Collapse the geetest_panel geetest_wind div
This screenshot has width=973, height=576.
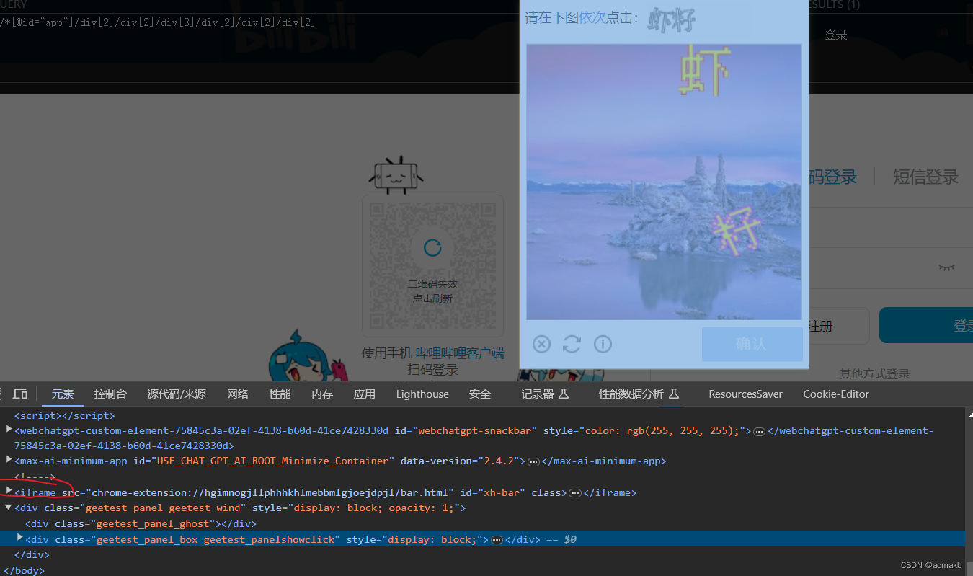(9, 508)
